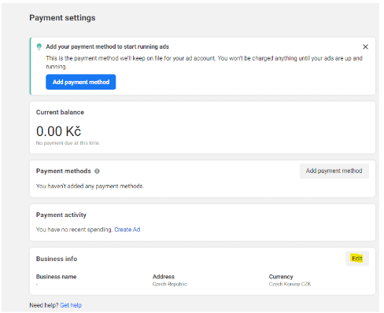384x313 pixels.
Task: Click the Business info heading
Action: point(57,259)
